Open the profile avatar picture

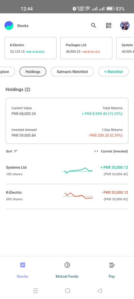pos(125,25)
